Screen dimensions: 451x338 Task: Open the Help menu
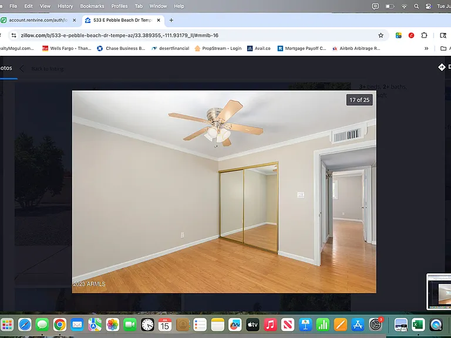click(179, 6)
